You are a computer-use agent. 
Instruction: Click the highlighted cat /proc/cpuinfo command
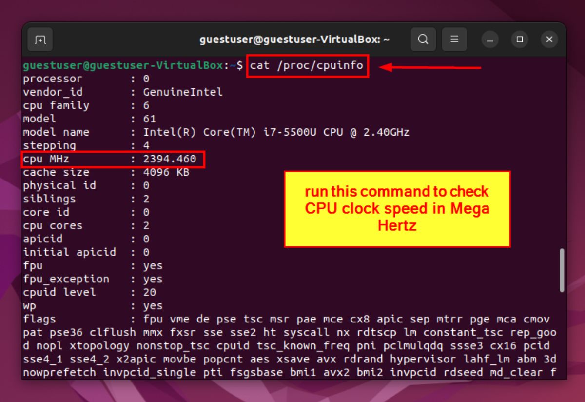click(307, 65)
